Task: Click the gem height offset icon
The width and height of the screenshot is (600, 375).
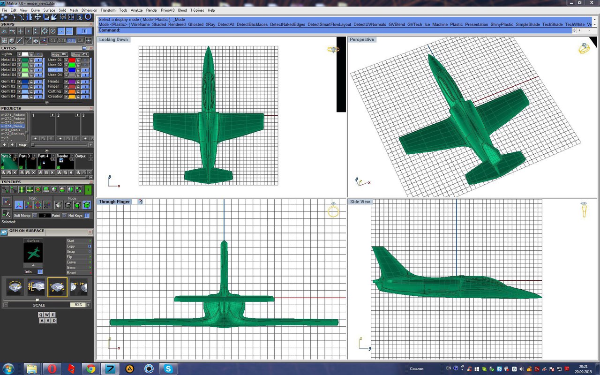Action: [x=36, y=287]
